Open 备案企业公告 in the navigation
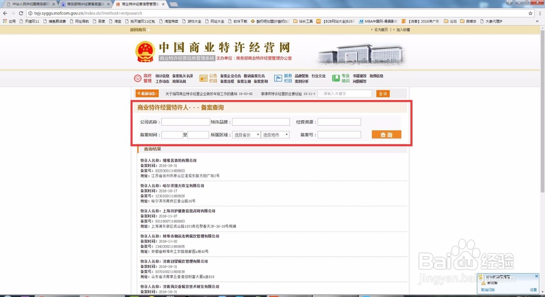 point(231,76)
